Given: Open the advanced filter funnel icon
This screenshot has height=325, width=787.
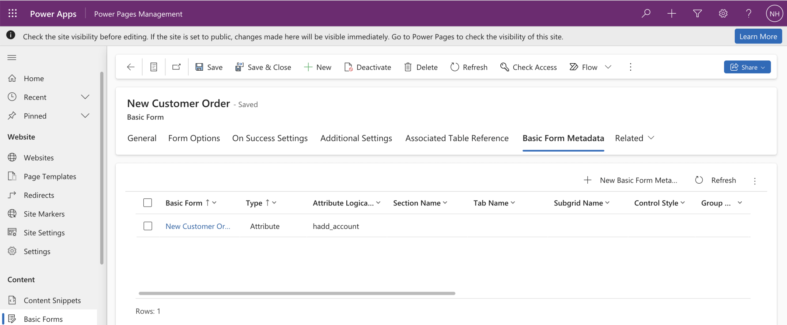Looking at the screenshot, I should pos(697,14).
